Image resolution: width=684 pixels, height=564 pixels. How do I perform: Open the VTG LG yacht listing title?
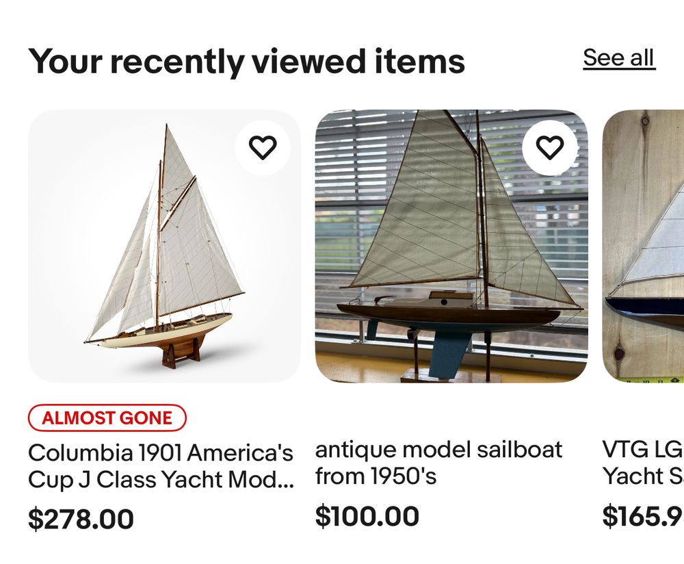pos(643,450)
